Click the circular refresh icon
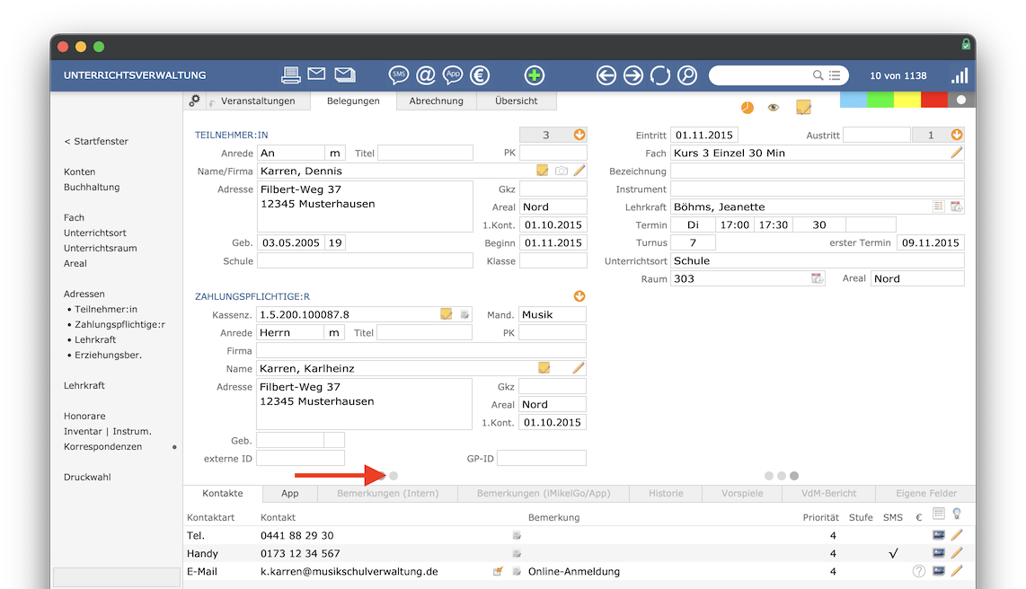 (x=659, y=75)
